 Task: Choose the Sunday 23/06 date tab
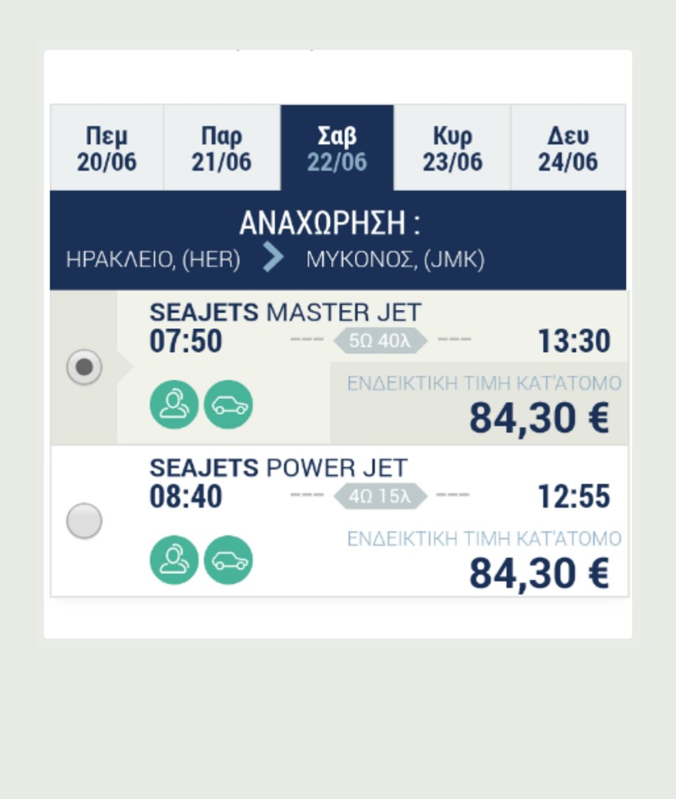coord(452,148)
